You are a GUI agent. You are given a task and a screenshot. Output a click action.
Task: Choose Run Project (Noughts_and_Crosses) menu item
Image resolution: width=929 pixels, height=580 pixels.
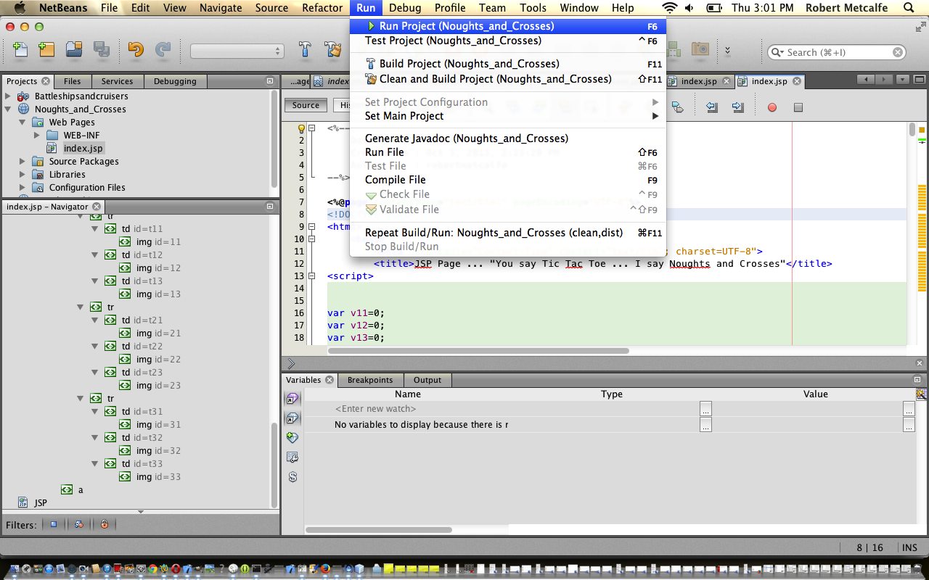click(466, 26)
